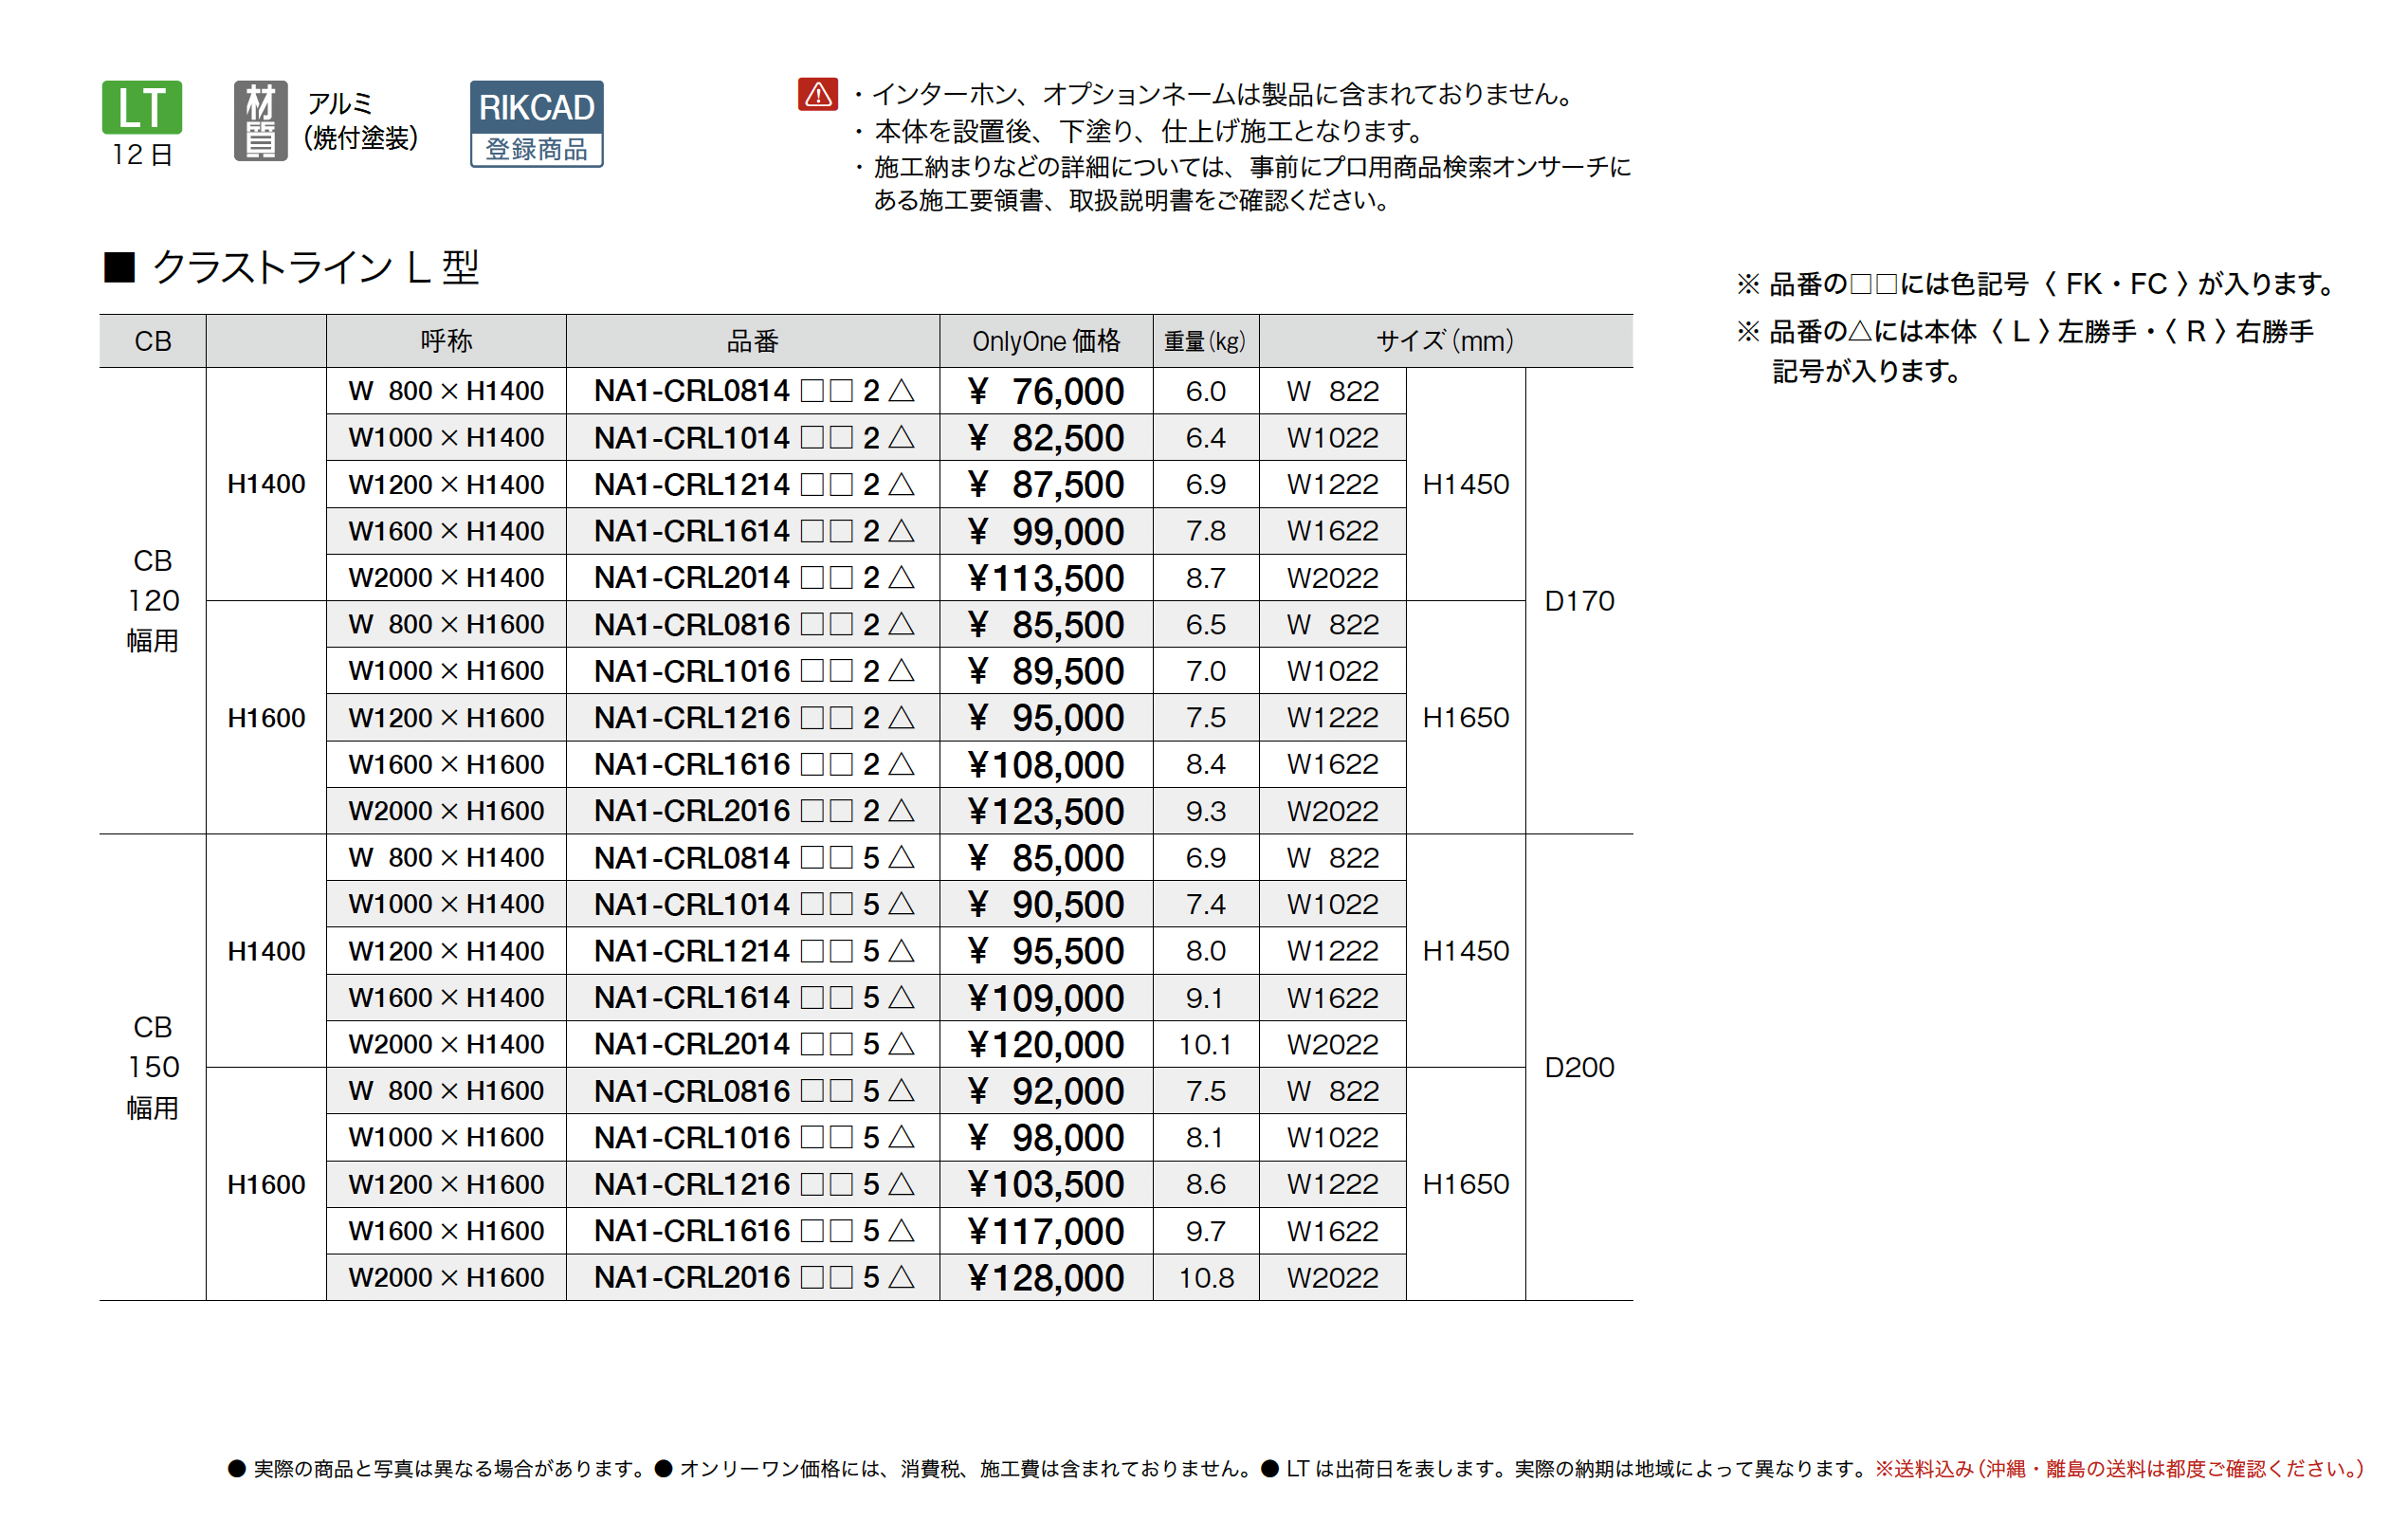Click the triangle symbol in the NA1-CRL0814 2 row
The image size is (2408, 1520).
tap(901, 391)
